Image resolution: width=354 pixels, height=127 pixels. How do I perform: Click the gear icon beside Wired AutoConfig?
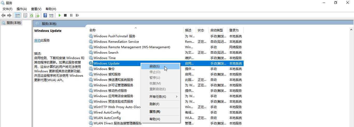[91, 112]
